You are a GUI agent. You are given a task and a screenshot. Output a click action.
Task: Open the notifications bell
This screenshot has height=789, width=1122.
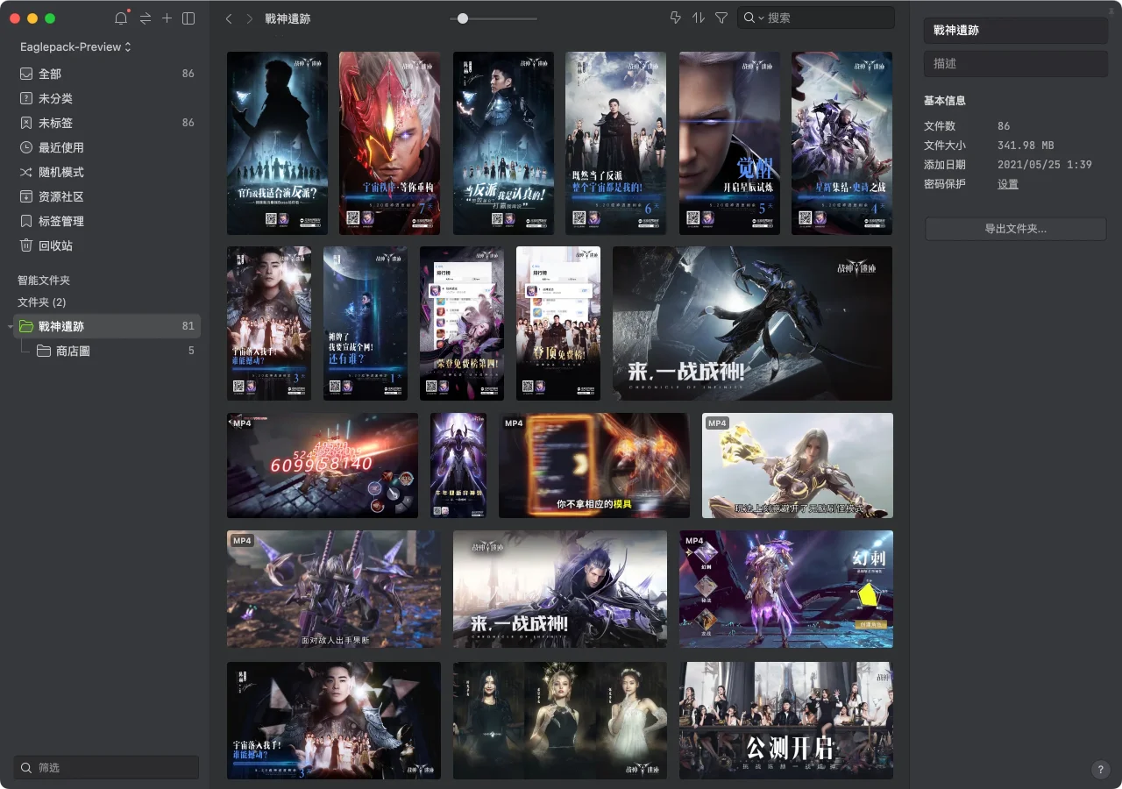coord(121,18)
